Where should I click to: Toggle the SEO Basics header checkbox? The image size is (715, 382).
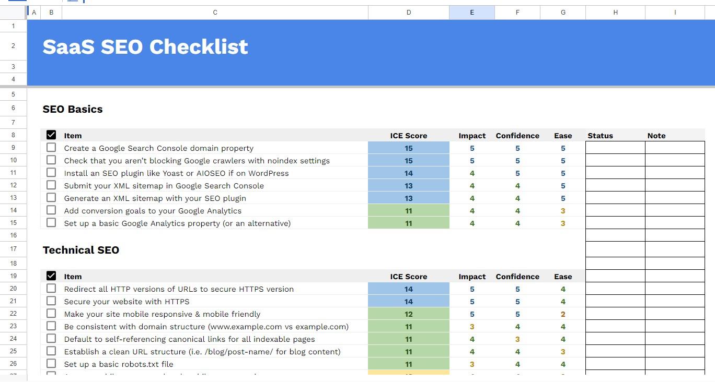click(51, 135)
